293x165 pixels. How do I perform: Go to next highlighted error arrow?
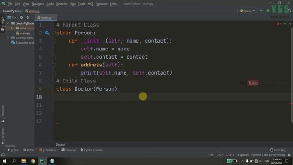(290, 24)
